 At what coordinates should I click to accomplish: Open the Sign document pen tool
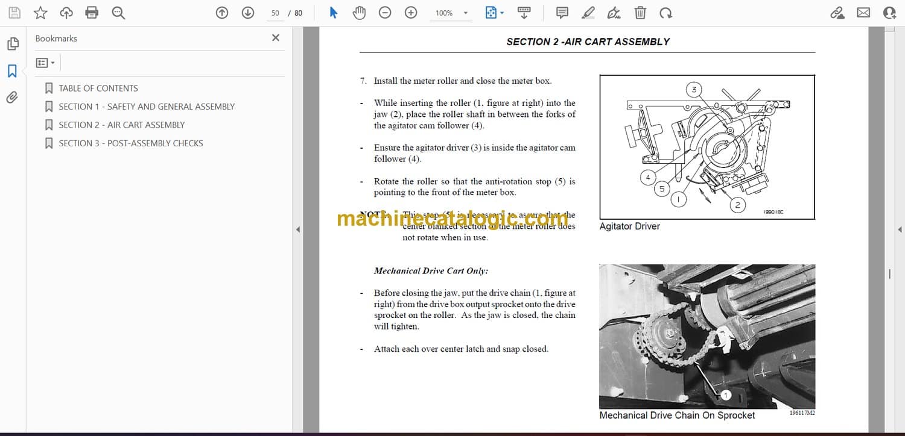click(614, 13)
